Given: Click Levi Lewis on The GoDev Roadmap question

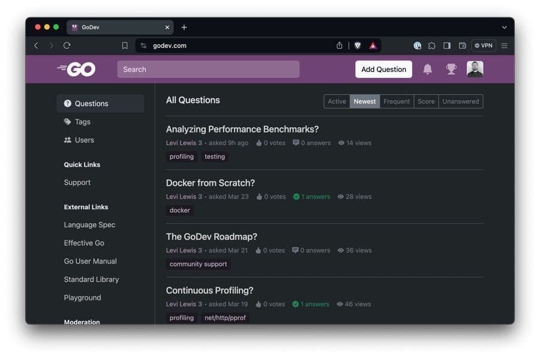Looking at the screenshot, I should coord(181,250).
